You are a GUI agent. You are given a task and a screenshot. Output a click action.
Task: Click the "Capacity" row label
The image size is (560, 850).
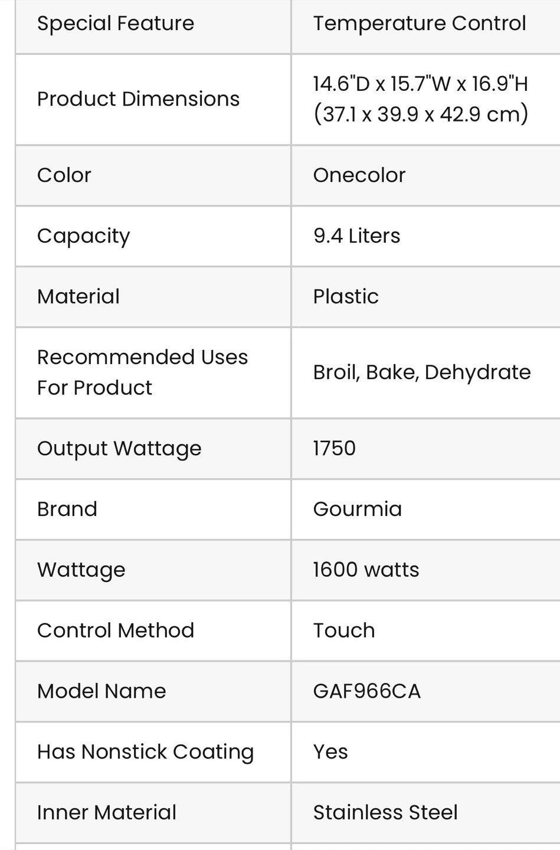[x=83, y=236]
